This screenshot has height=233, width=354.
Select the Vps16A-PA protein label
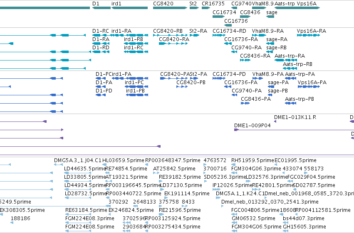(x=312, y=83)
